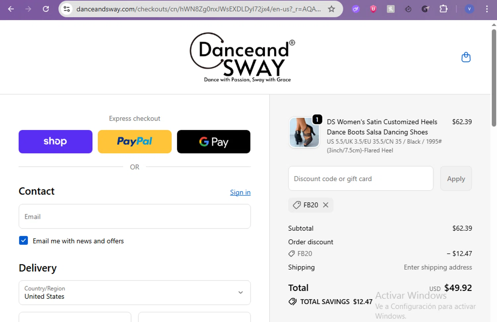This screenshot has height=322, width=497.
Task: Click the page vertical scrollbar
Action: tap(494, 78)
